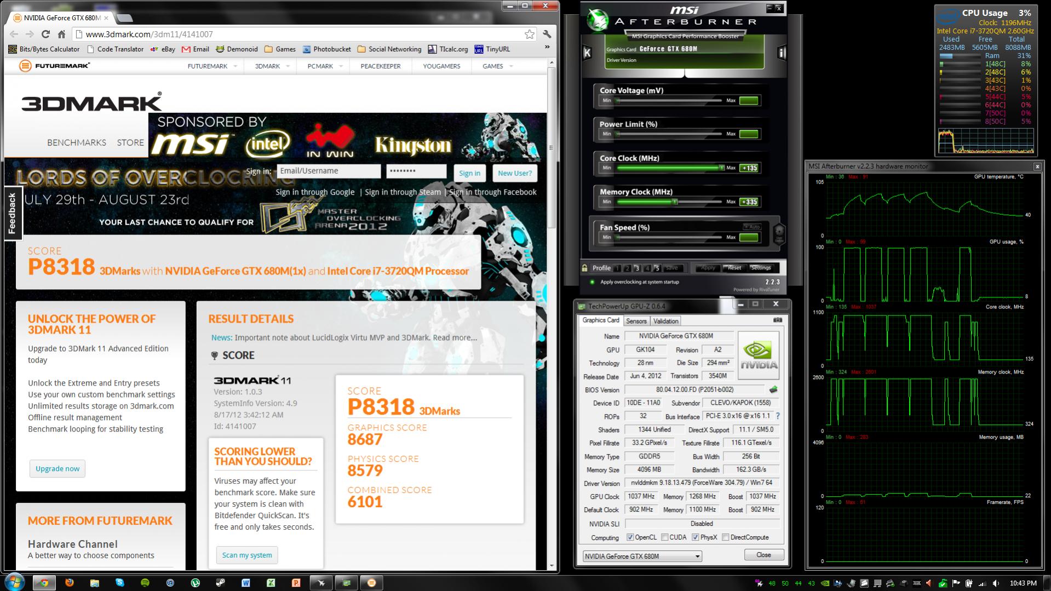Image resolution: width=1051 pixels, height=591 pixels.
Task: Open the PEACEKEEPER nav item
Action: pyautogui.click(x=381, y=66)
